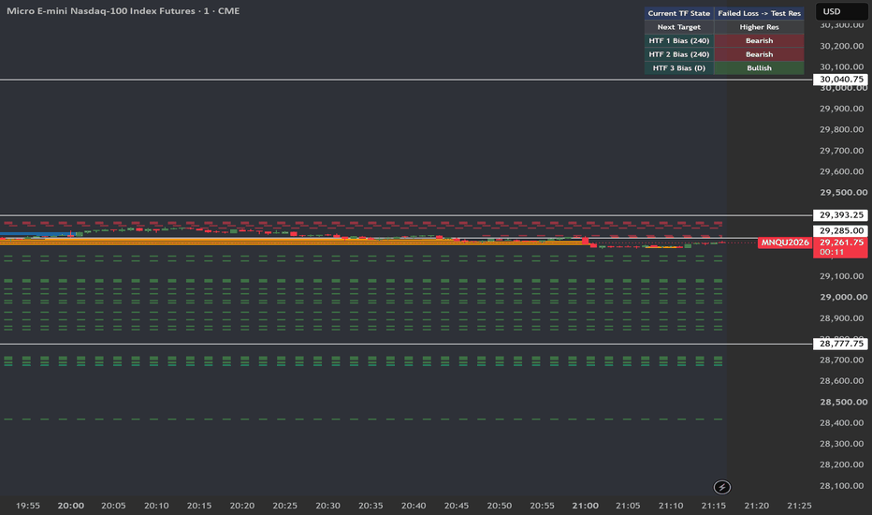
Task: Click the HTF 2 Bias (240) cell
Action: click(x=679, y=54)
